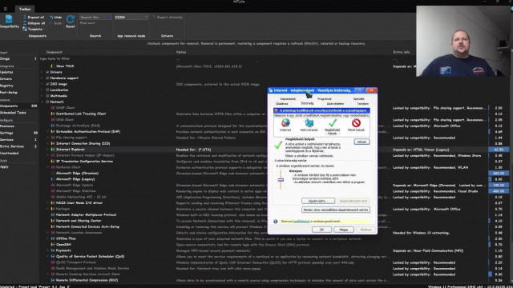Click the Collapse all icon
The image size is (513, 288).
pyautogui.click(x=25, y=23)
